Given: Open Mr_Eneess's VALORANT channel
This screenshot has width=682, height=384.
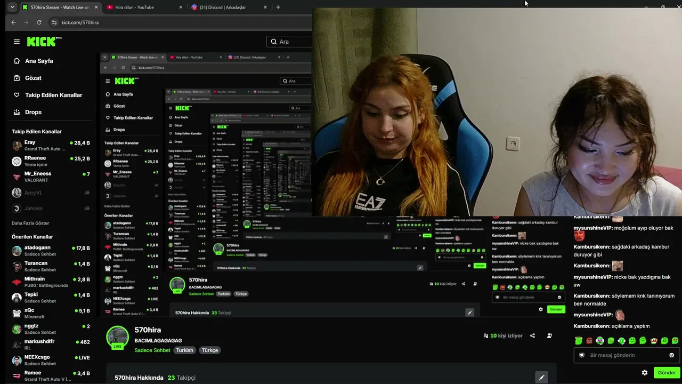Looking at the screenshot, I should [51, 177].
